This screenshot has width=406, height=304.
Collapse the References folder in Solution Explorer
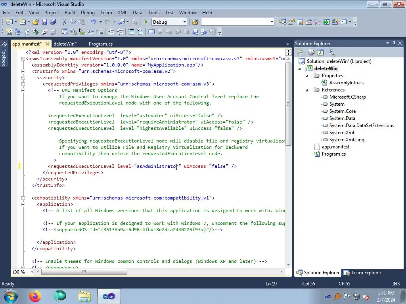[x=307, y=90]
